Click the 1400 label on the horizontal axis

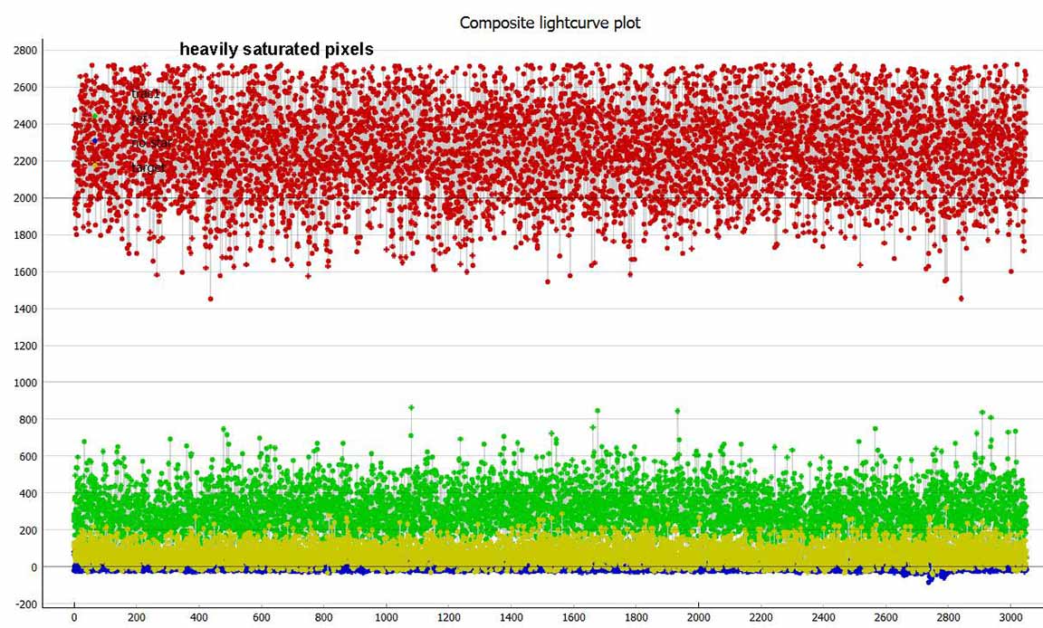coord(511,617)
